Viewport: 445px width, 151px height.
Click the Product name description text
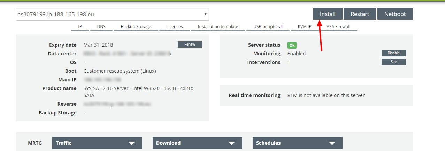click(138, 92)
